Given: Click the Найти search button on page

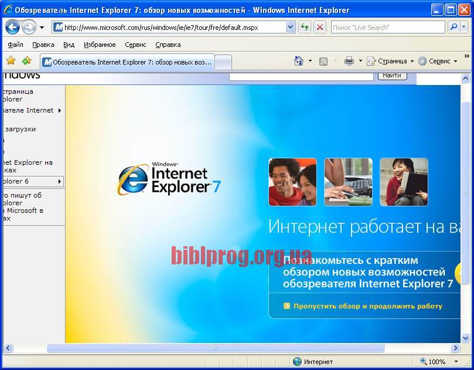Looking at the screenshot, I should (x=392, y=76).
